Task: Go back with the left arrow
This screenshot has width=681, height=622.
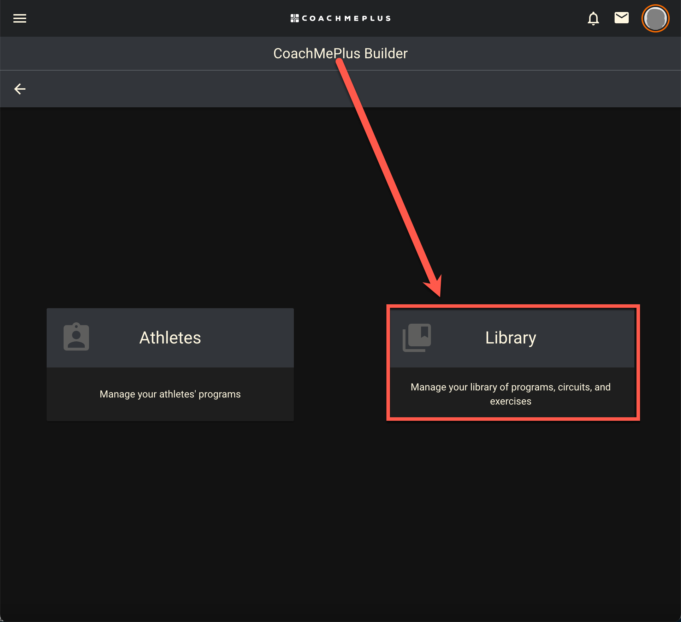Action: click(20, 89)
